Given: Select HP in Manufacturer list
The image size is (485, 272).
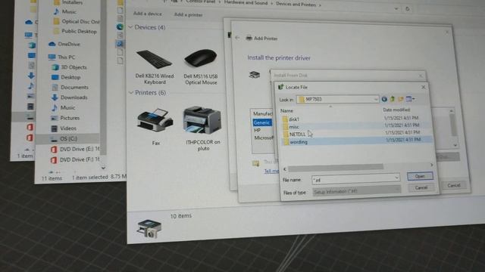Looking at the screenshot, I should pos(258,130).
